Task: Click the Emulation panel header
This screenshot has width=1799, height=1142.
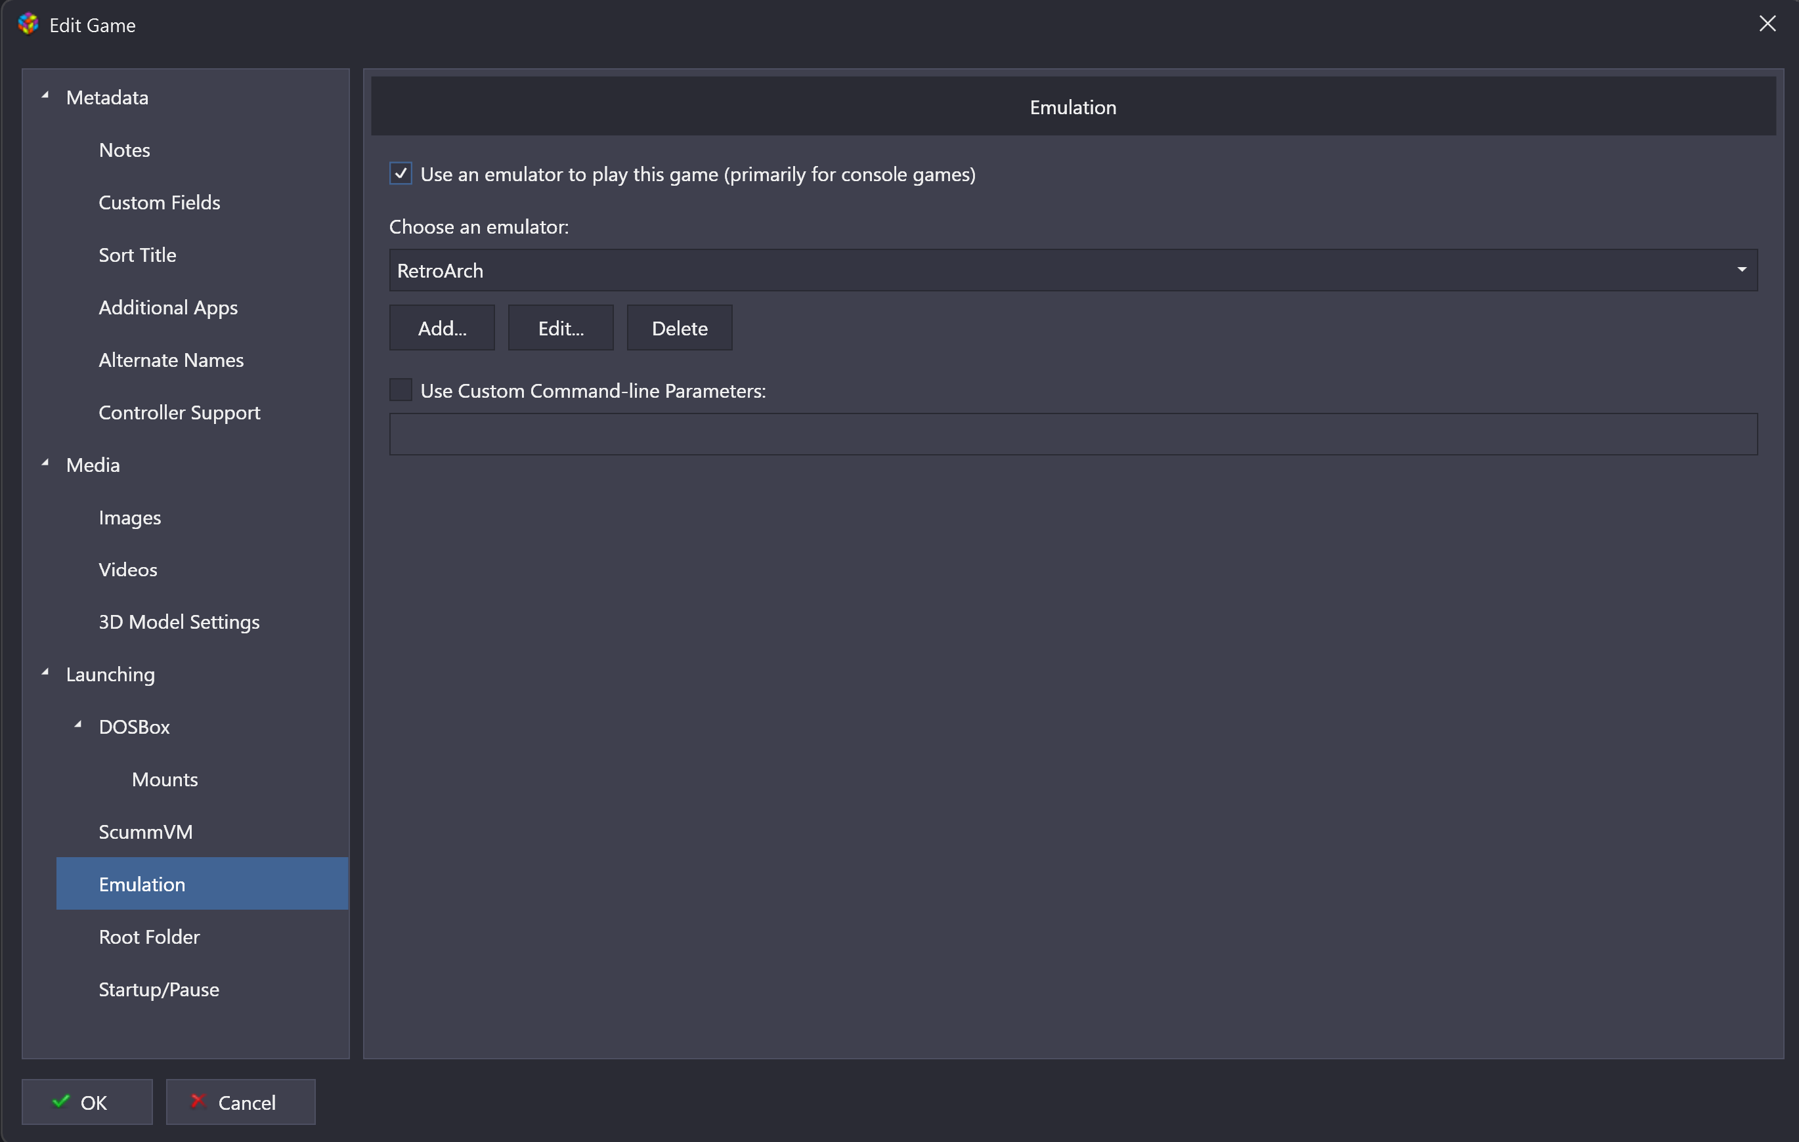Action: (1073, 106)
